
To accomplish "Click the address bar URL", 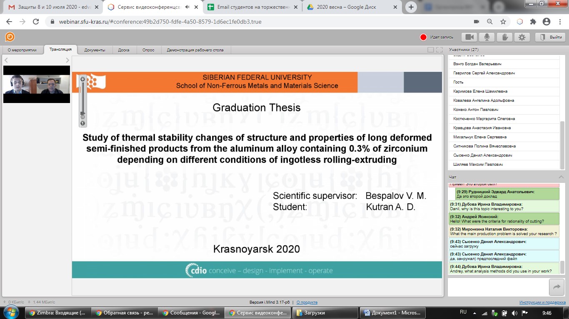I will click(x=160, y=22).
